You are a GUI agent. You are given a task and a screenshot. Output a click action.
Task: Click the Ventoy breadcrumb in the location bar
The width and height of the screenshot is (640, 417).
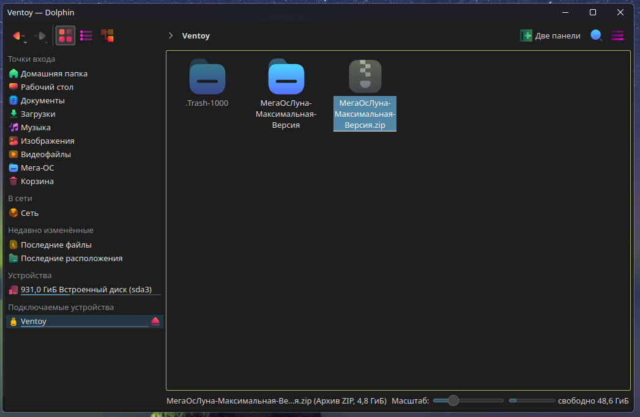196,36
